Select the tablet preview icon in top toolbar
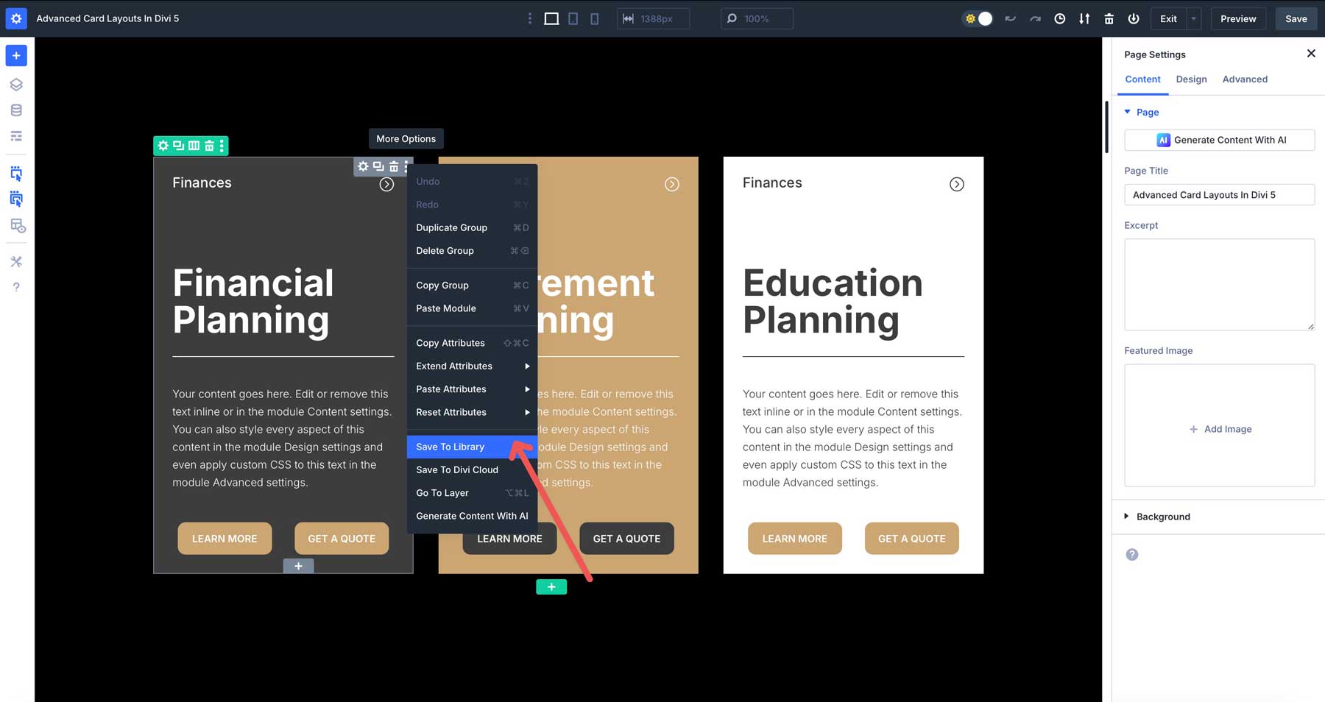The width and height of the screenshot is (1325, 702). tap(572, 18)
